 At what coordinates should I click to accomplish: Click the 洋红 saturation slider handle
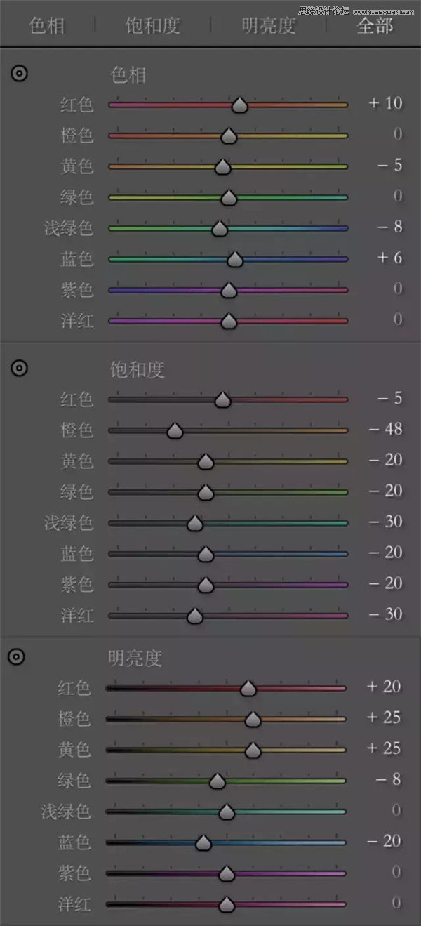click(x=195, y=616)
